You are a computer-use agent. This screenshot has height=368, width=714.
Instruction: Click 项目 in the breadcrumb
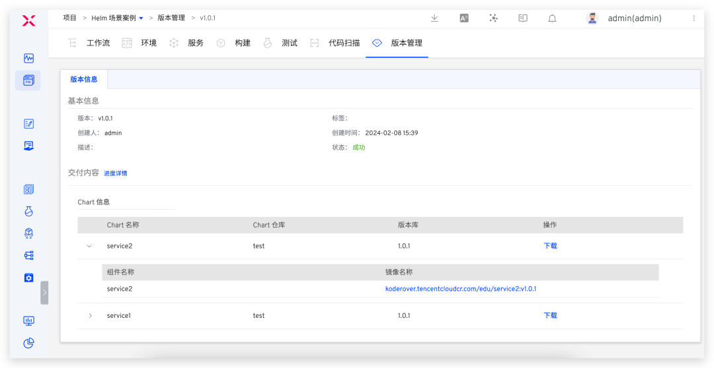(x=69, y=18)
